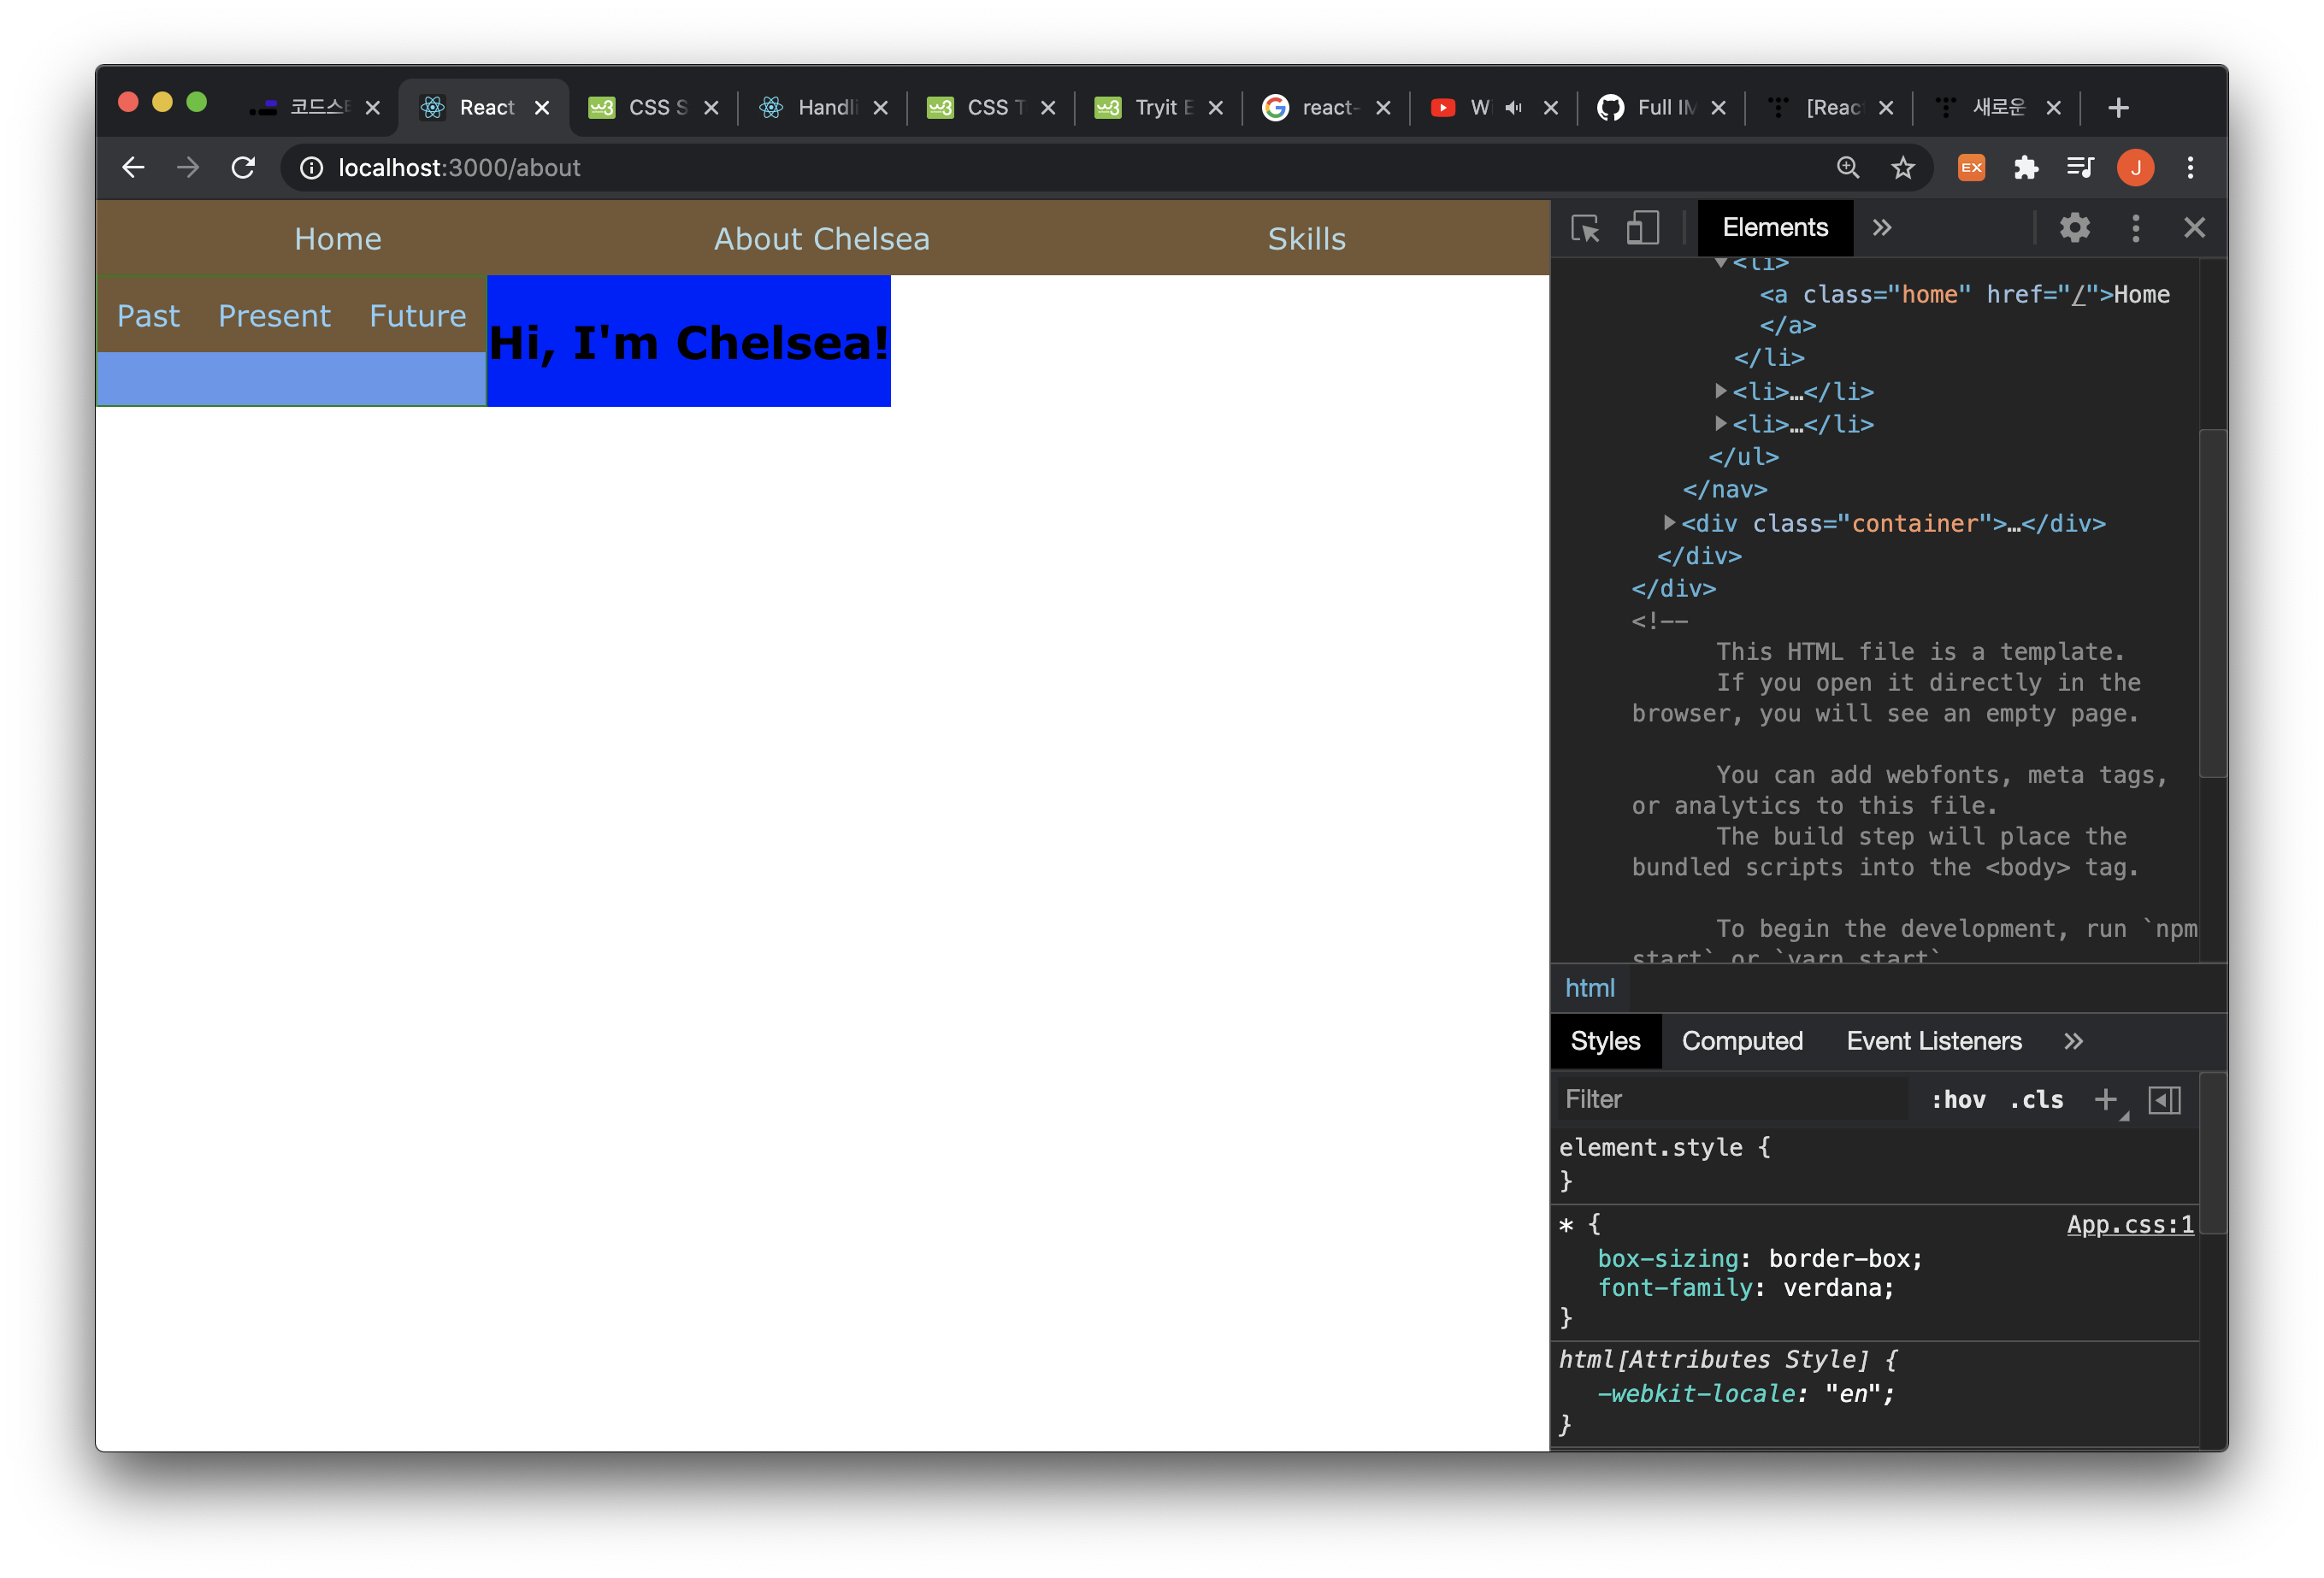Open DevTools three-dot customize menu
Image resolution: width=2324 pixels, height=1578 pixels.
[2135, 229]
